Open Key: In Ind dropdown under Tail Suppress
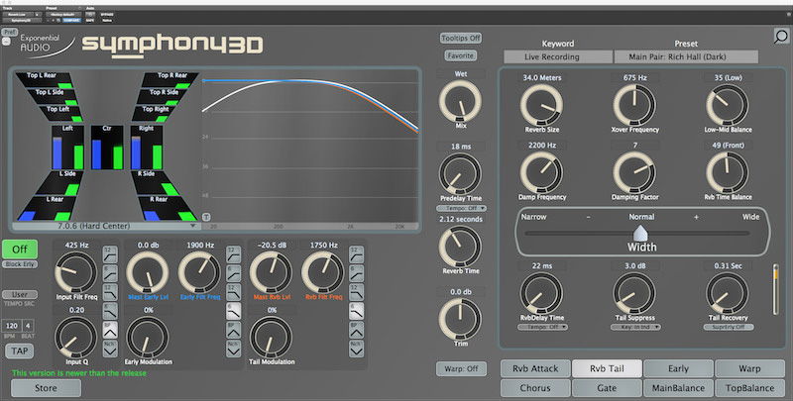 (635, 327)
